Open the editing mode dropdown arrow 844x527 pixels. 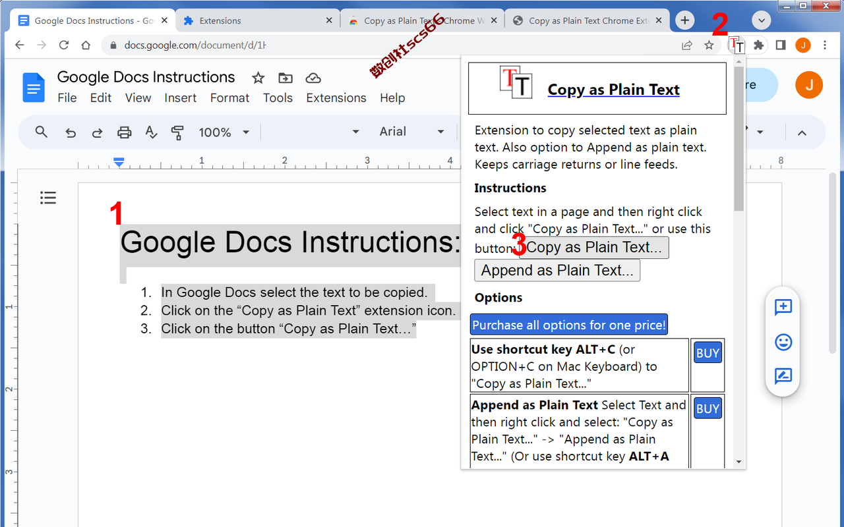[x=760, y=132]
